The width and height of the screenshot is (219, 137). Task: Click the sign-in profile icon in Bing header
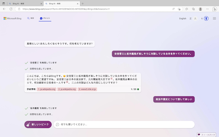click(x=196, y=18)
